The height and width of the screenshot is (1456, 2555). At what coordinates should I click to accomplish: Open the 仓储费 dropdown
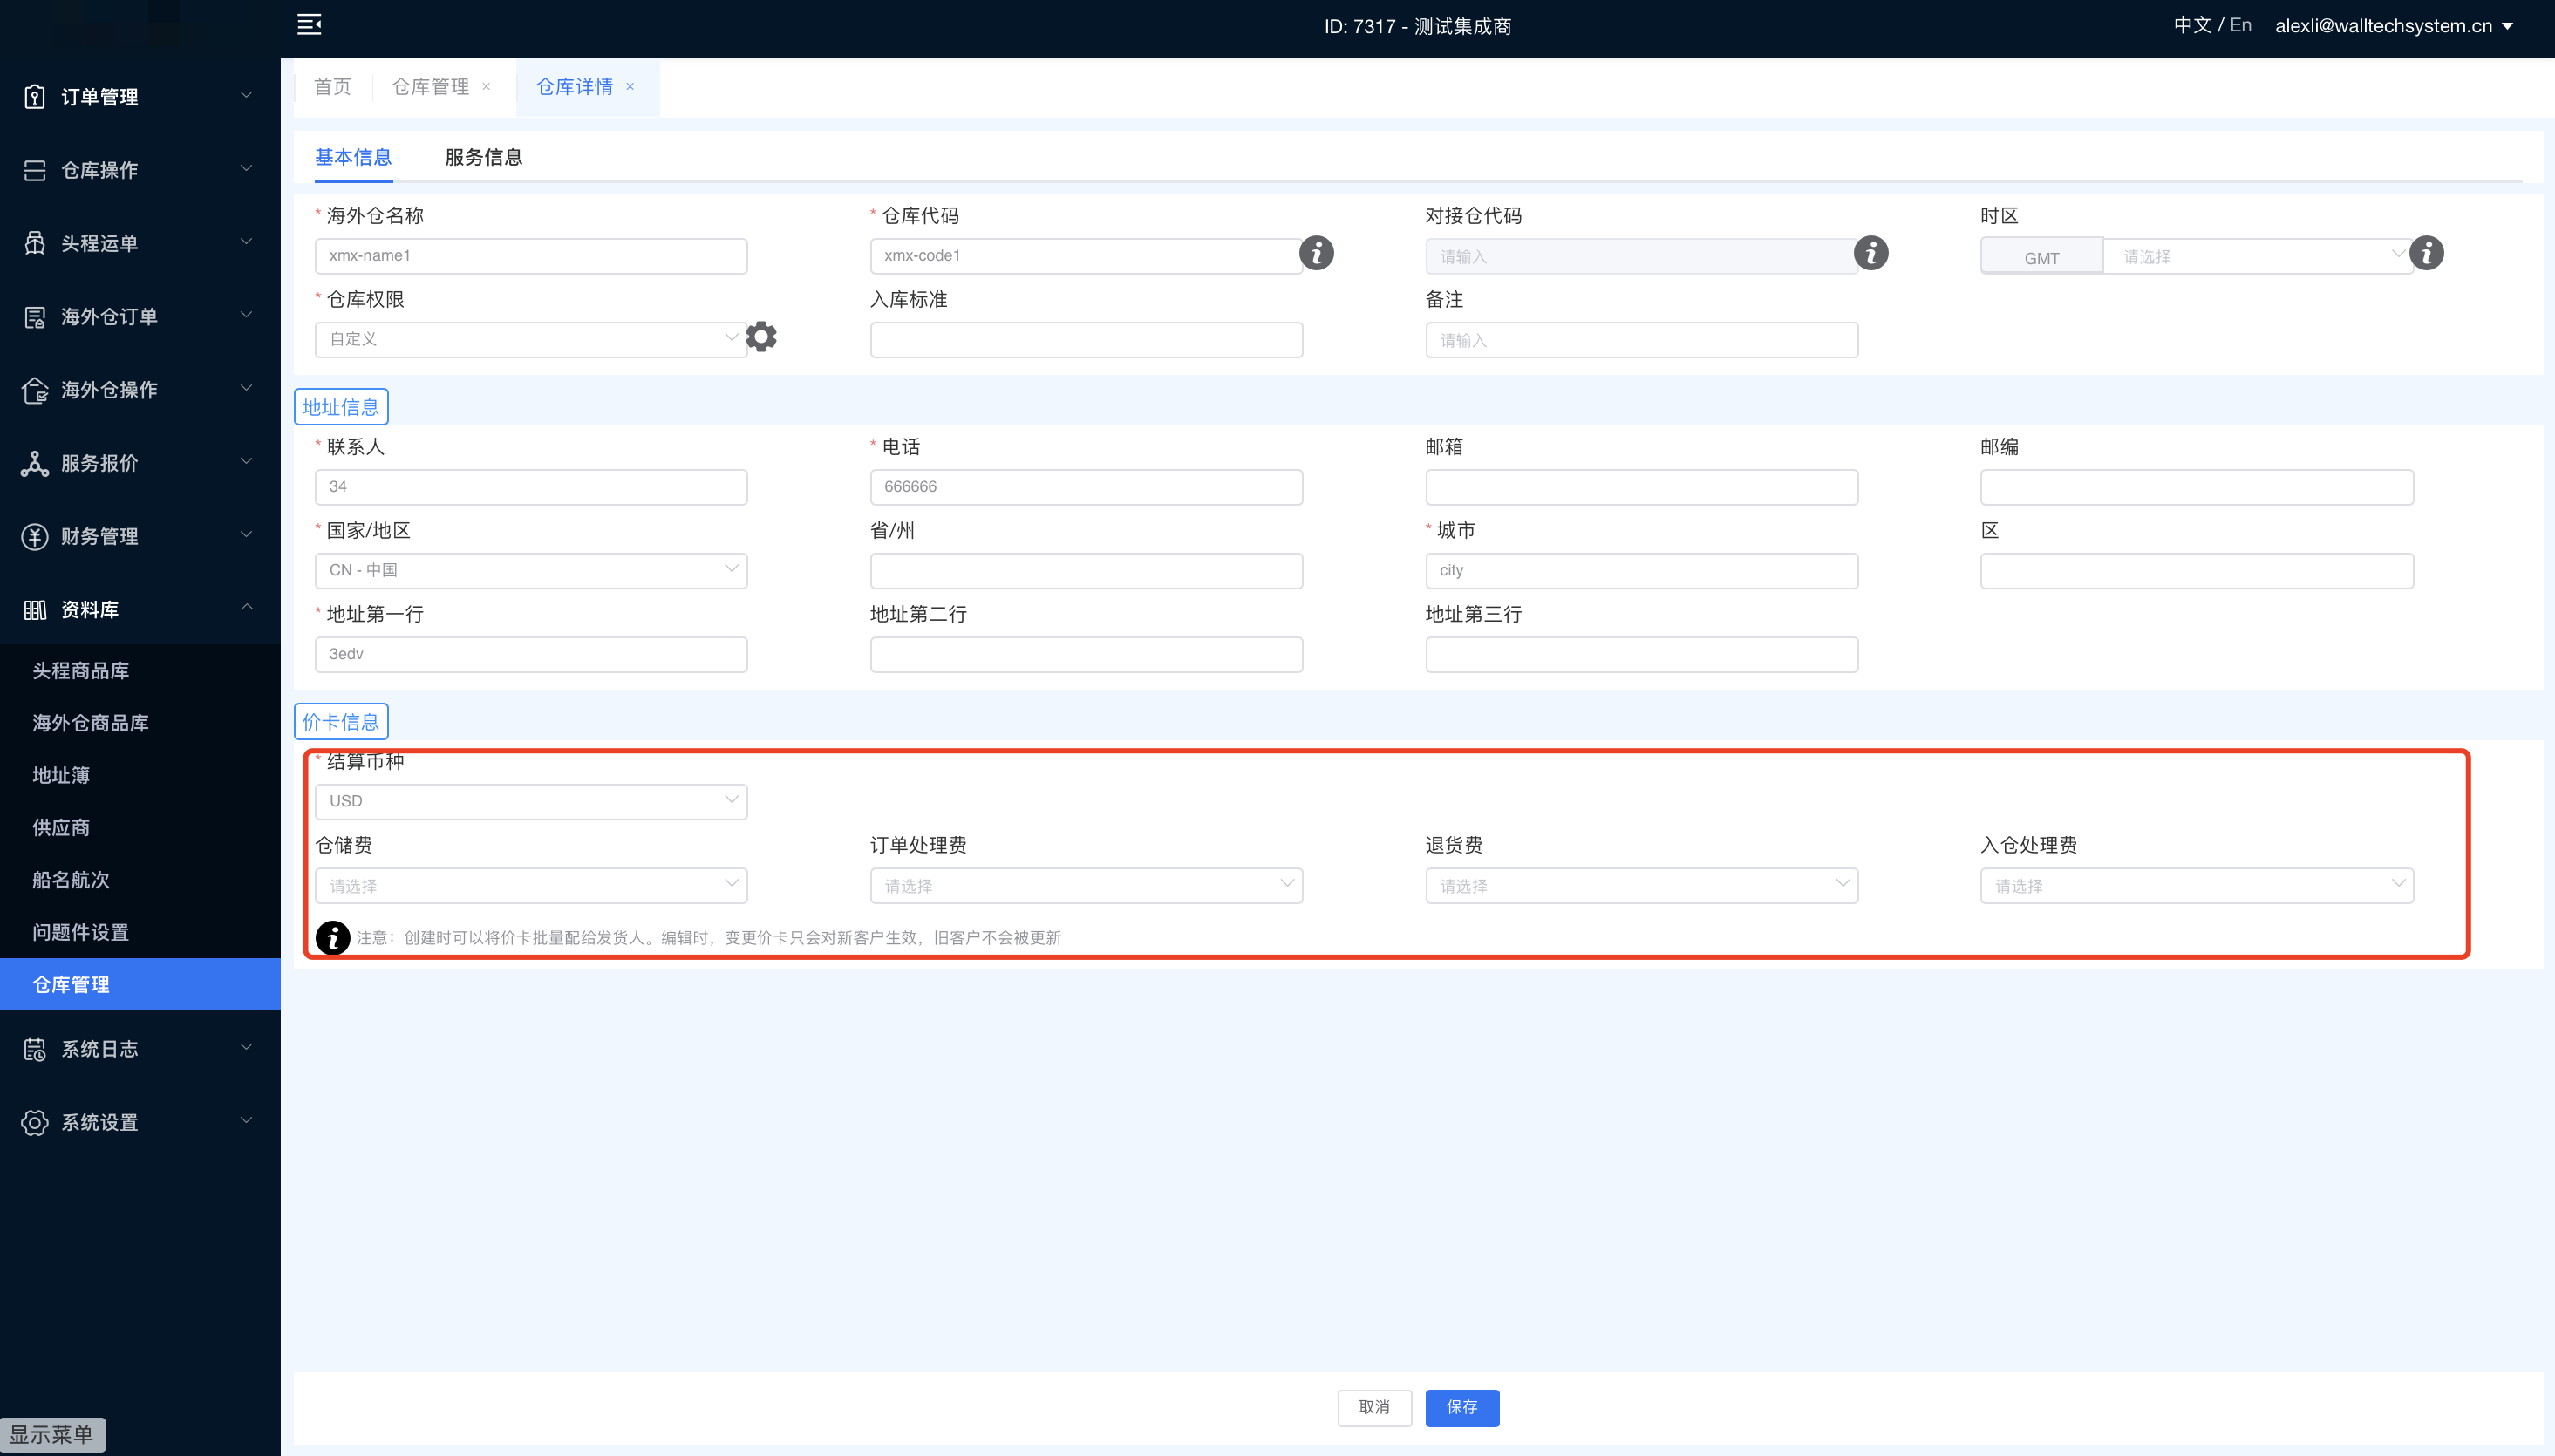(530, 885)
